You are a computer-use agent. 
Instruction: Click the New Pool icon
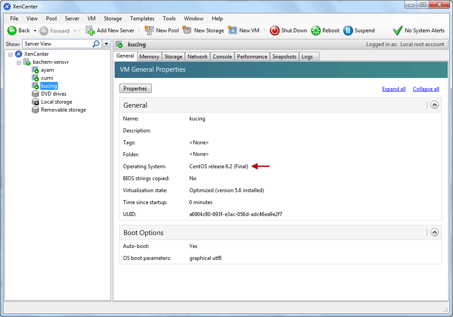point(149,30)
